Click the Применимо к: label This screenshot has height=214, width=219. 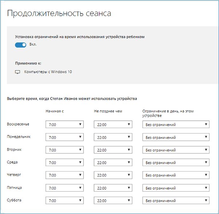[x=28, y=63]
